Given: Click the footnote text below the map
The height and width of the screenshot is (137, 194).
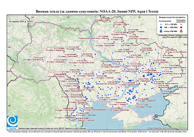Looking at the screenshot, I should 97,131.
